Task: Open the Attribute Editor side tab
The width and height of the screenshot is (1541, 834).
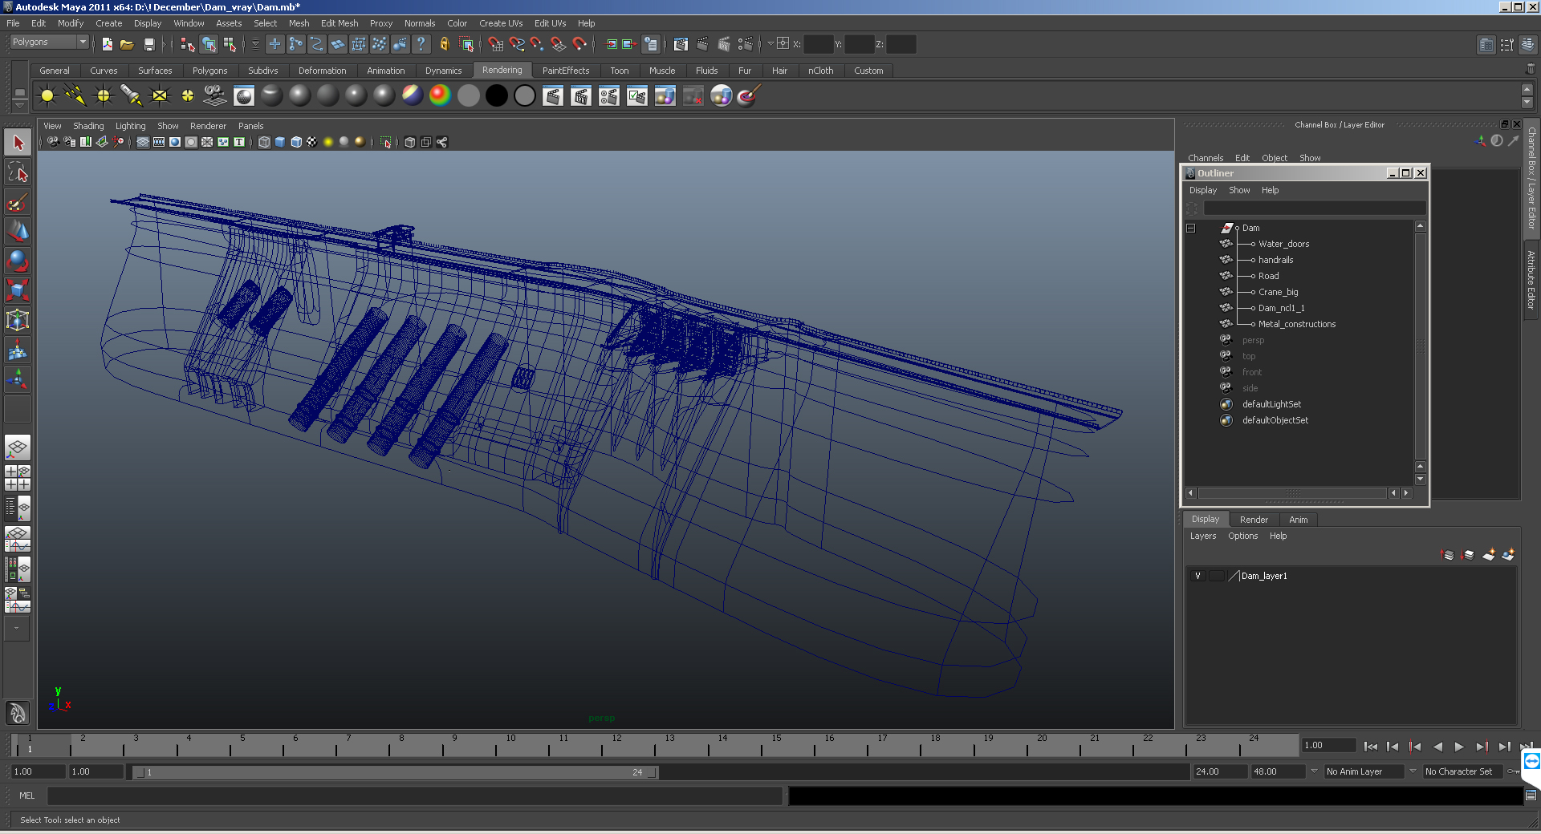Action: (x=1531, y=280)
